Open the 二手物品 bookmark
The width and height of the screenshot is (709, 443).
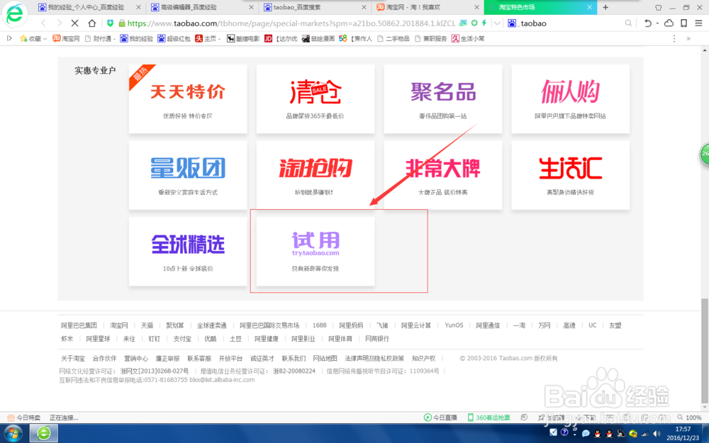[393, 39]
